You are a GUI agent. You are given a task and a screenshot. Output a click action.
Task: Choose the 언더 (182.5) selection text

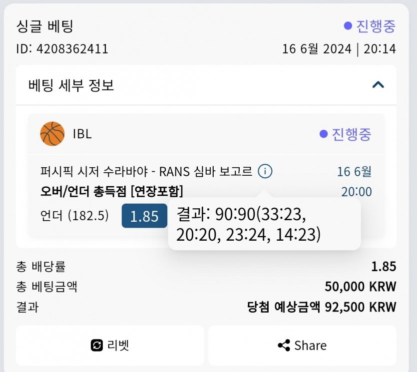75,216
